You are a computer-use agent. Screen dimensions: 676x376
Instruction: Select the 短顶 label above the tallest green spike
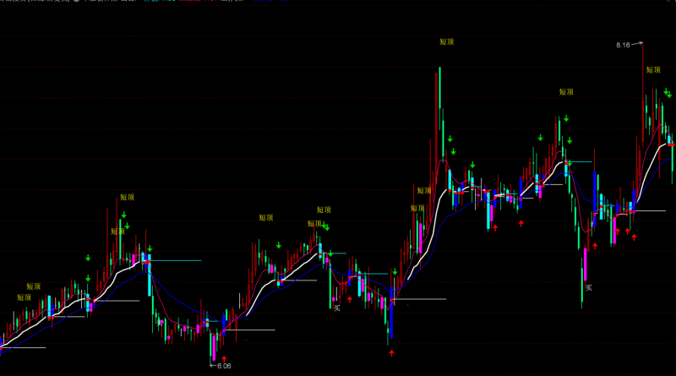coord(447,42)
